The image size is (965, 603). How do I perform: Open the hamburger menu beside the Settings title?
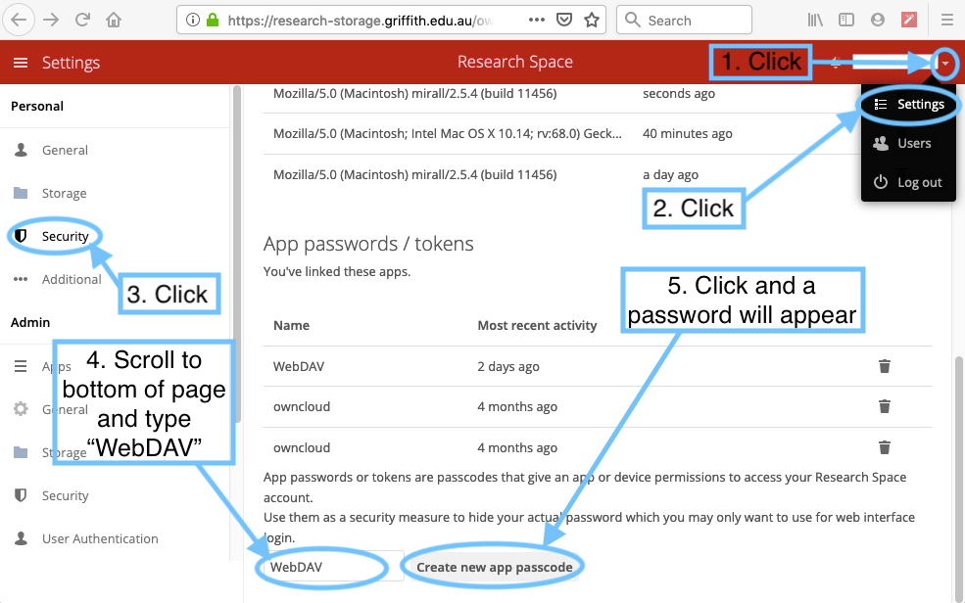[20, 63]
